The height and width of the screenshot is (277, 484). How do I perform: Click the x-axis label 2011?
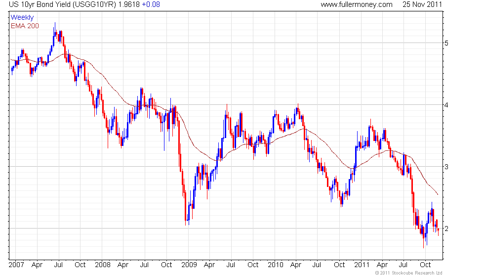pyautogui.click(x=362, y=265)
